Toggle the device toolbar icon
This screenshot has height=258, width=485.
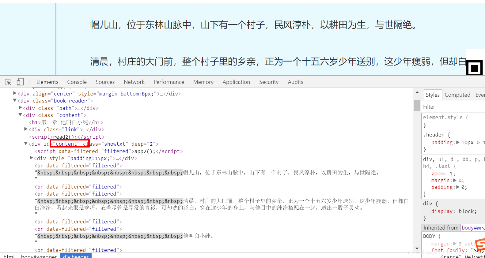coord(20,82)
